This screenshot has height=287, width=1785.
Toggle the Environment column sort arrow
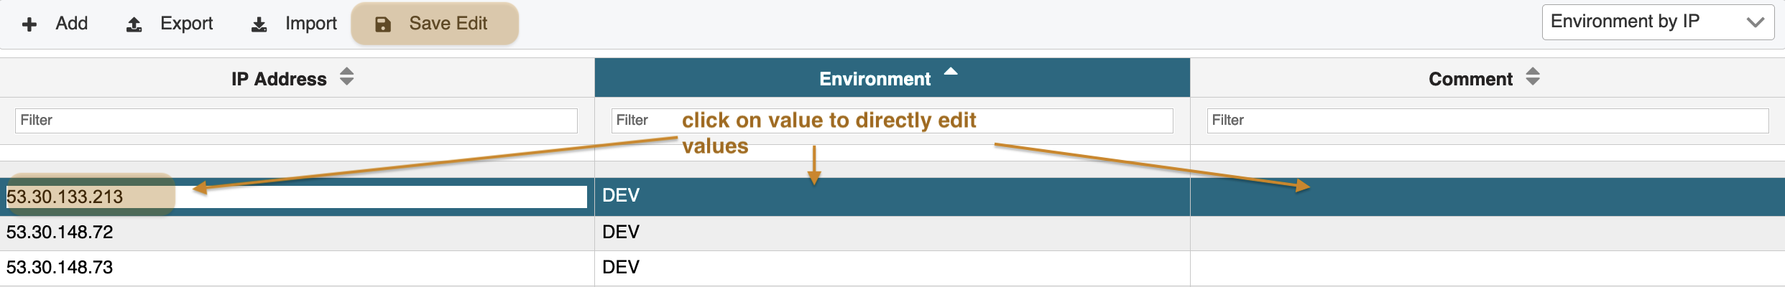[951, 72]
